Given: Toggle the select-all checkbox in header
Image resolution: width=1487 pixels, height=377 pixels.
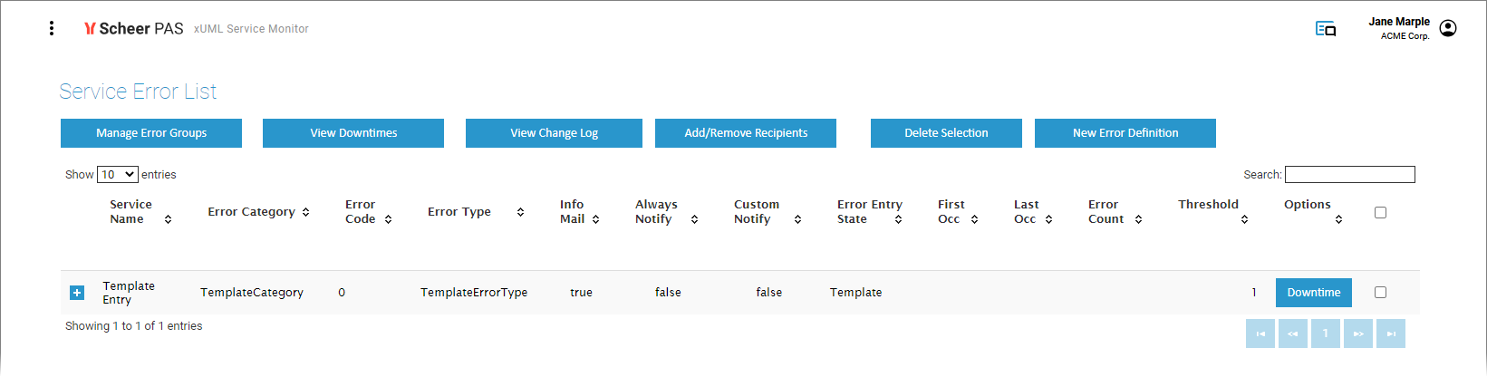Looking at the screenshot, I should [x=1380, y=212].
